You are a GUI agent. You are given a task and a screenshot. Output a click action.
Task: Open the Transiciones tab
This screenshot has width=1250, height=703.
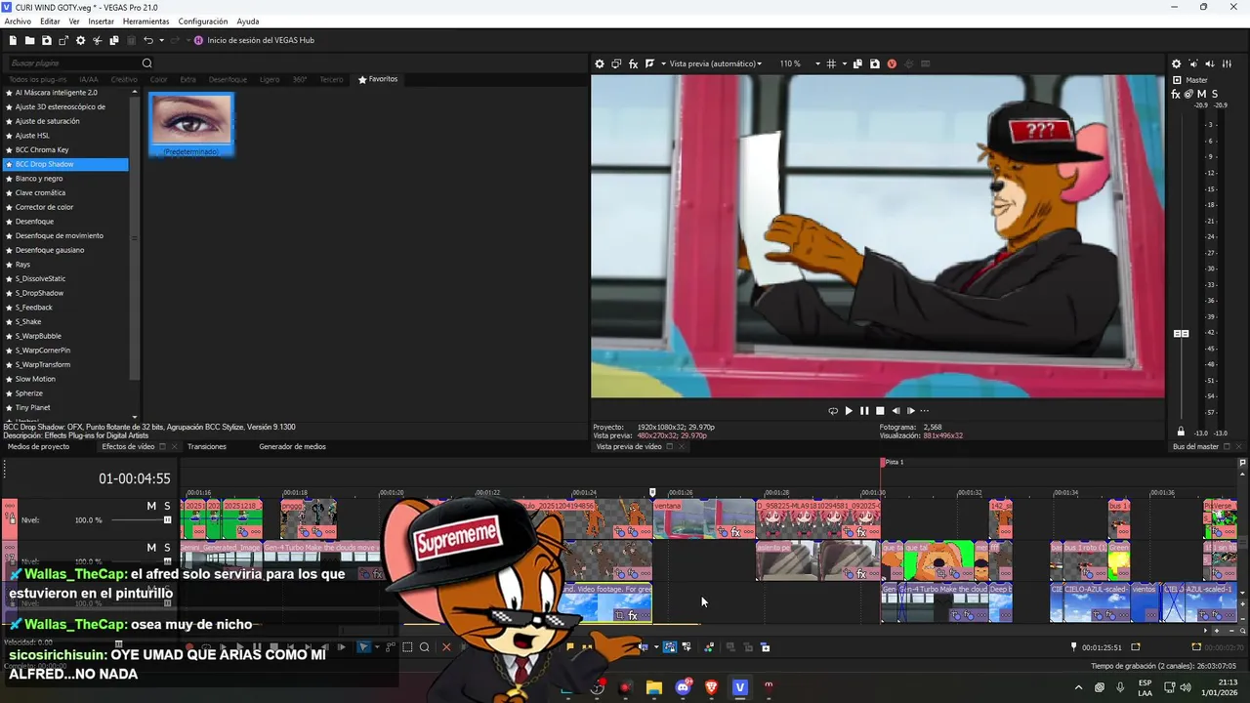207,447
